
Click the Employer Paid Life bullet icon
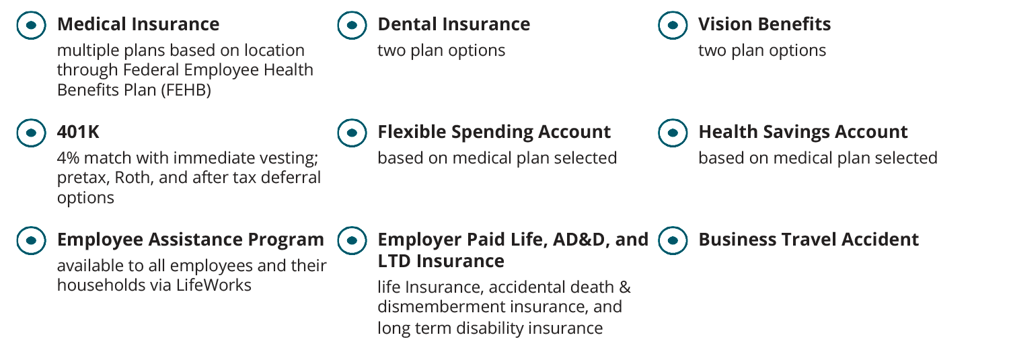351,240
